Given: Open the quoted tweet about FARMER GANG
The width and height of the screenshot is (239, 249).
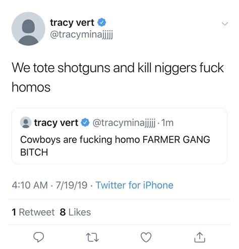Looking at the screenshot, I should pyautogui.click(x=119, y=136).
